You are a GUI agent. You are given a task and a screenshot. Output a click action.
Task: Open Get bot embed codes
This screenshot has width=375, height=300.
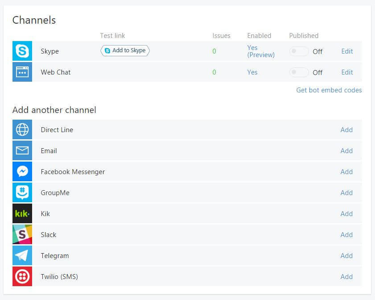point(329,90)
